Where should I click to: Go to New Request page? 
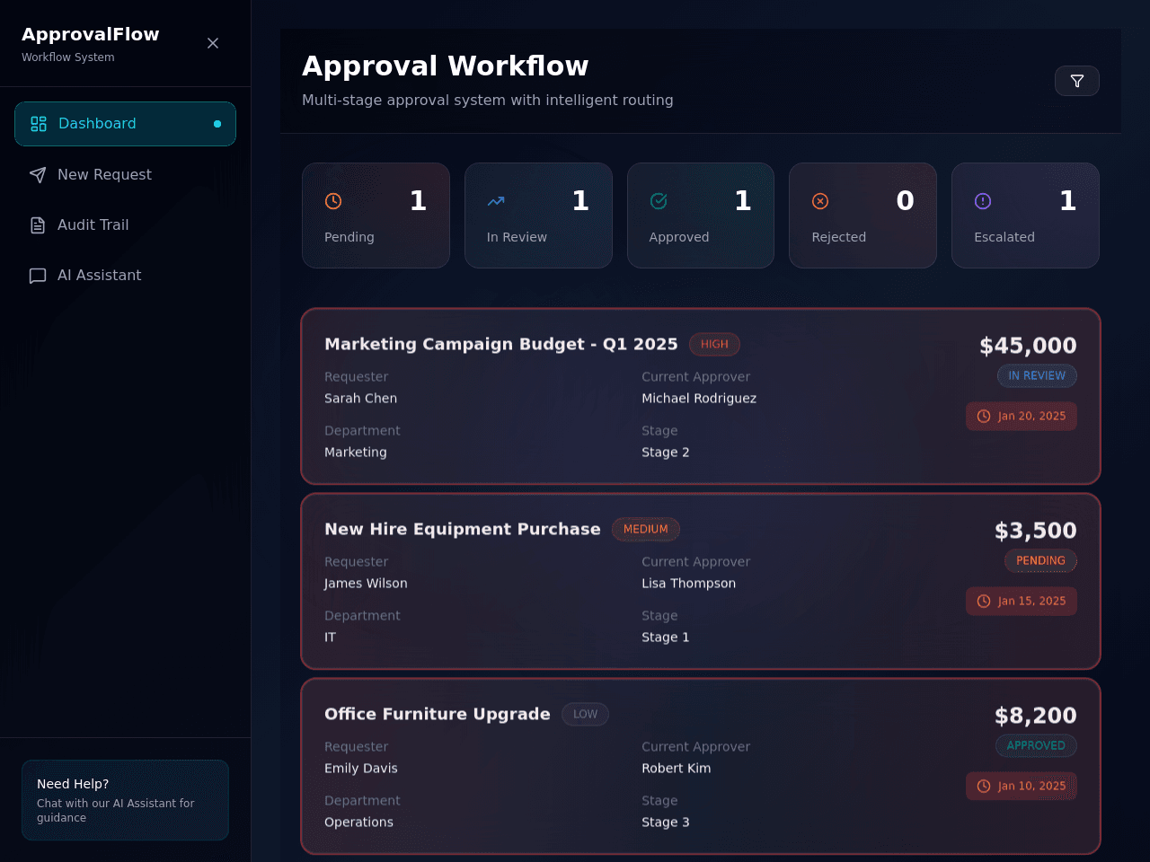(x=125, y=174)
